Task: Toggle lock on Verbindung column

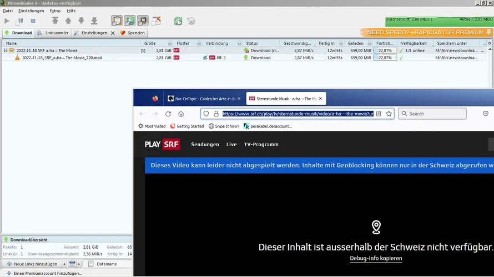Action: 239,43
